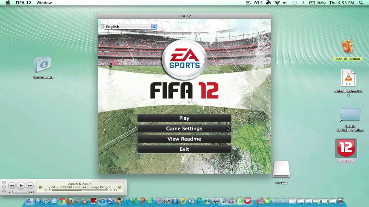
Task: Open the Trash in the dock
Action: (x=340, y=201)
